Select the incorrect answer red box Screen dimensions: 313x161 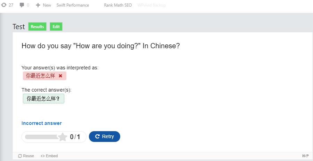pyautogui.click(x=44, y=76)
